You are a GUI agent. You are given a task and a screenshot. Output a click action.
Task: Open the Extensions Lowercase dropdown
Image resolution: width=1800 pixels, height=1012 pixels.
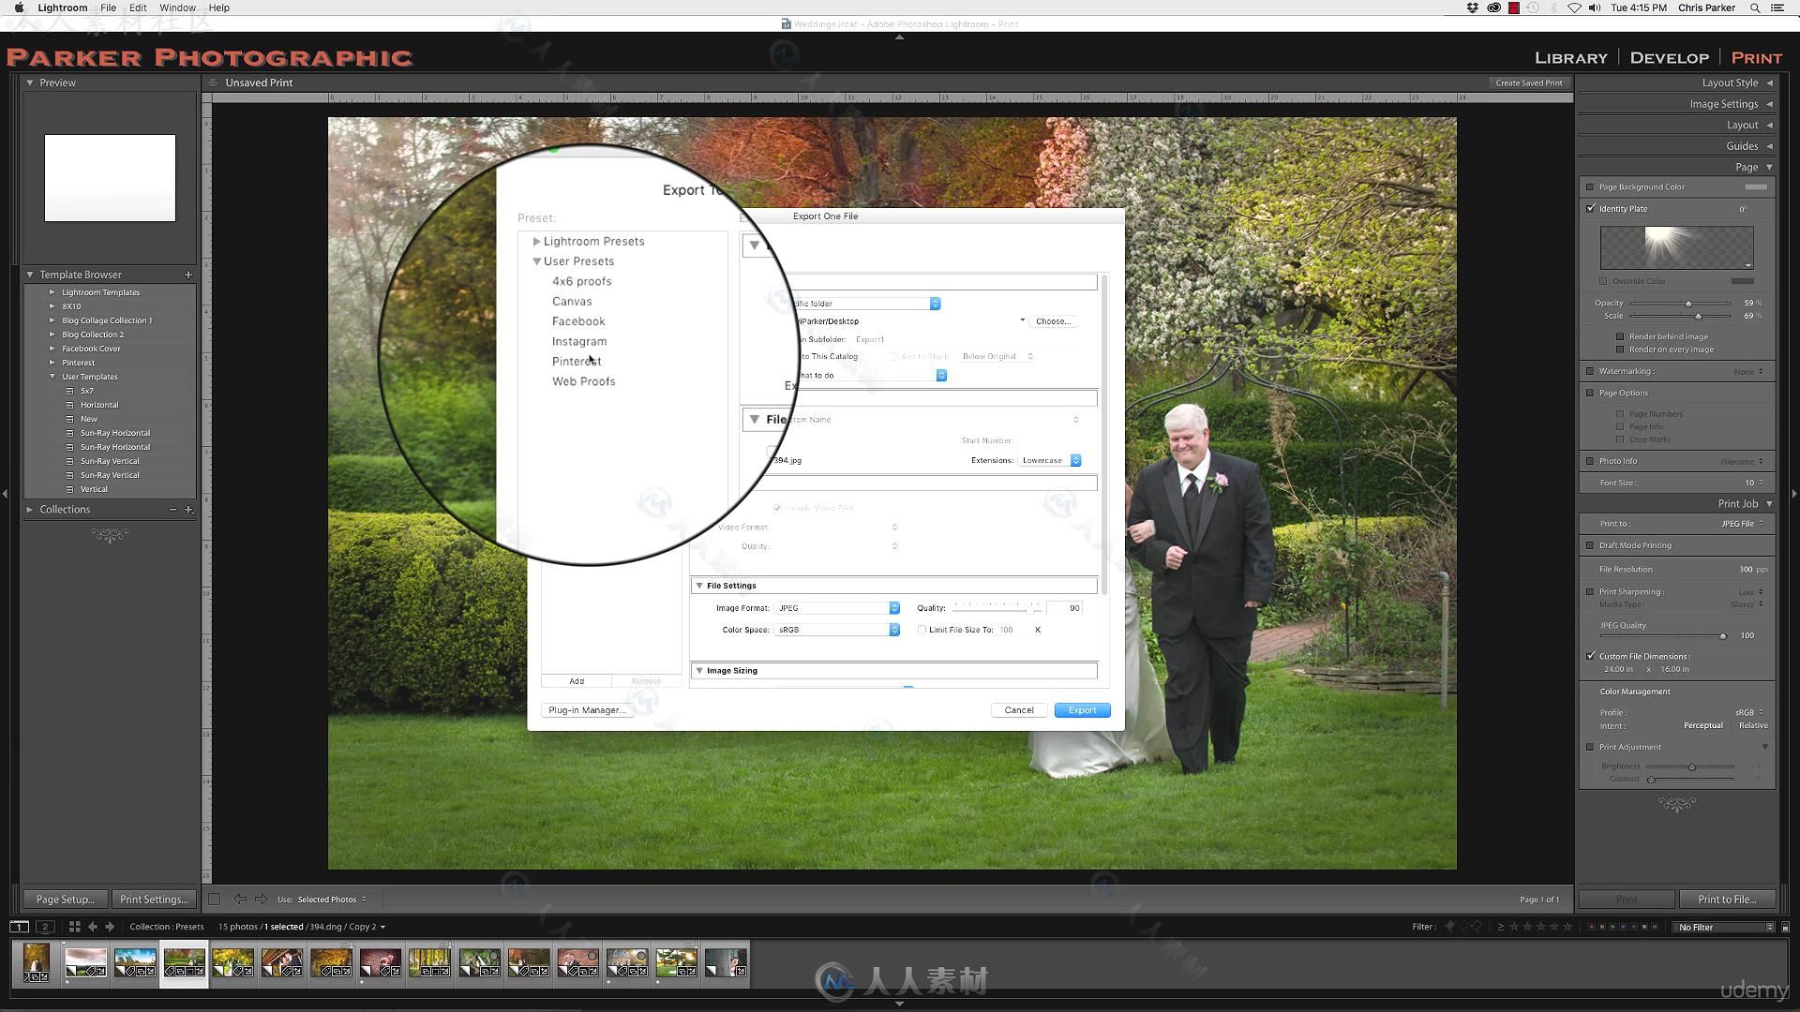point(1050,460)
